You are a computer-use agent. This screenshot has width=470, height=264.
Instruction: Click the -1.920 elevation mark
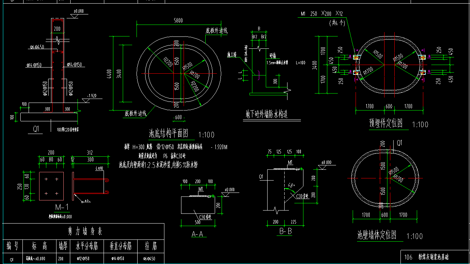[92, 96]
